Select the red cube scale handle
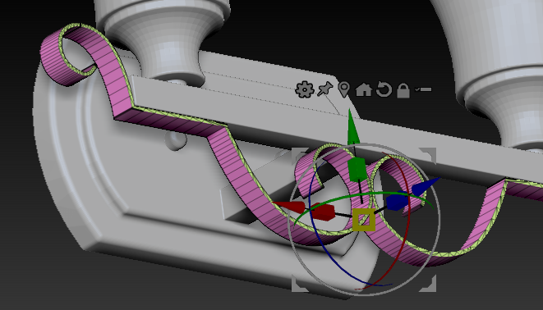 coord(322,212)
